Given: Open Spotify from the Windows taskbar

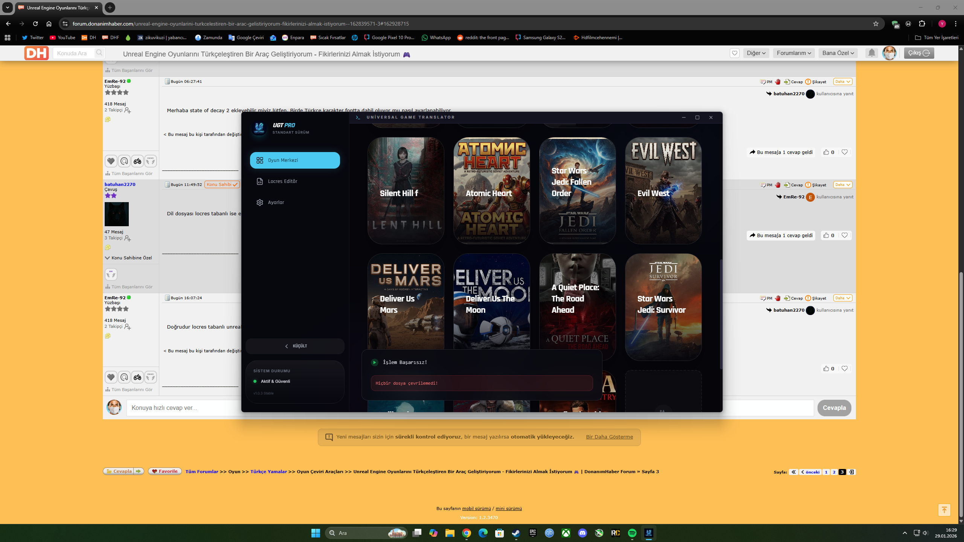Looking at the screenshot, I should coord(632,533).
